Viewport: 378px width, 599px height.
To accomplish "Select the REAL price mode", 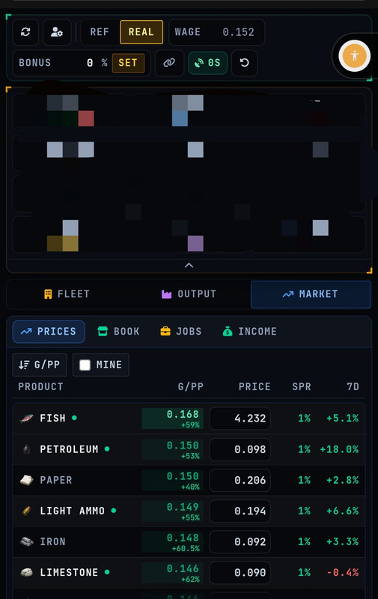I will coord(141,32).
